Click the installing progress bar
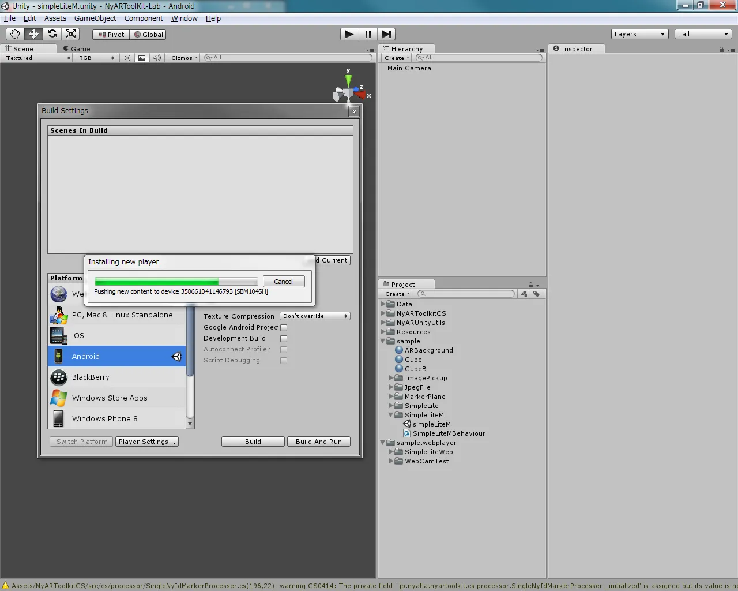738x591 pixels. tap(176, 282)
